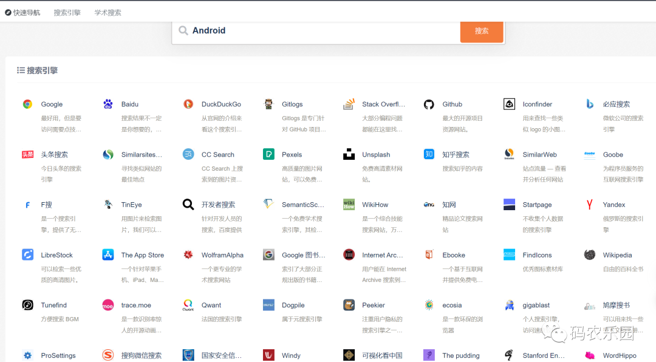Open the 知网 link
656x362 pixels.
[x=449, y=205]
